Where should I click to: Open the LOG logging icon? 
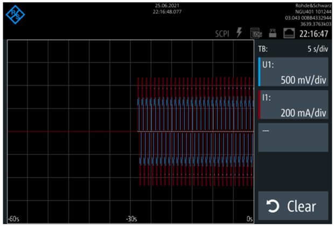pyautogui.click(x=256, y=33)
